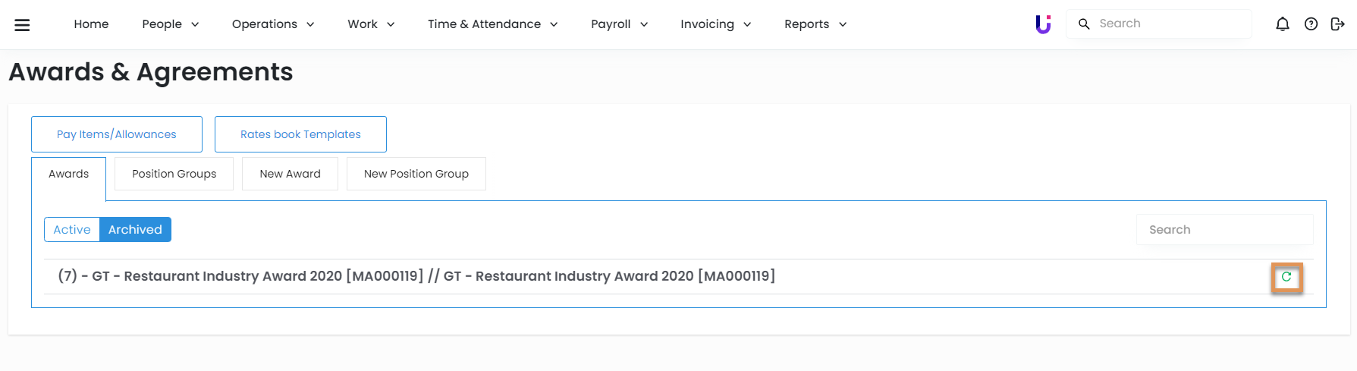Switch to Active awards filter
Screen dimensions: 1357x371
pyautogui.click(x=72, y=230)
